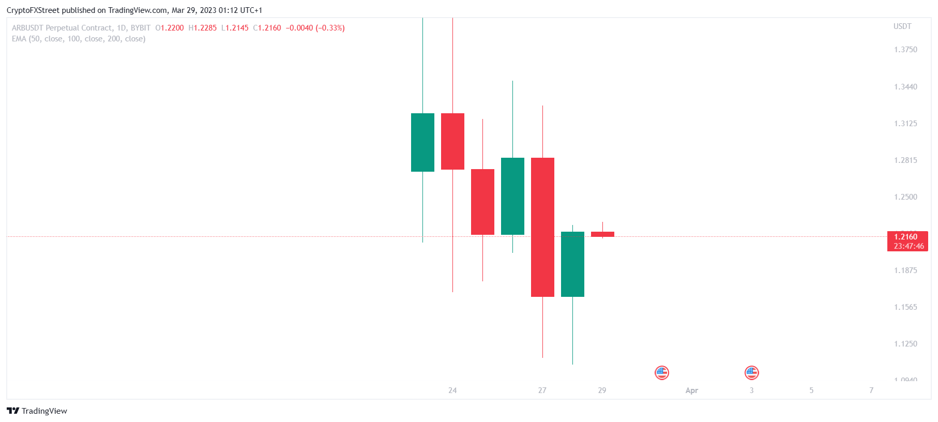
Task: Click the 29 date label on time axis
Action: click(602, 390)
